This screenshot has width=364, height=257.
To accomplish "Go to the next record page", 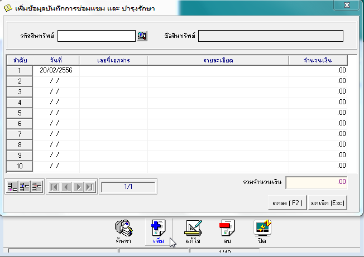I will (x=78, y=187).
